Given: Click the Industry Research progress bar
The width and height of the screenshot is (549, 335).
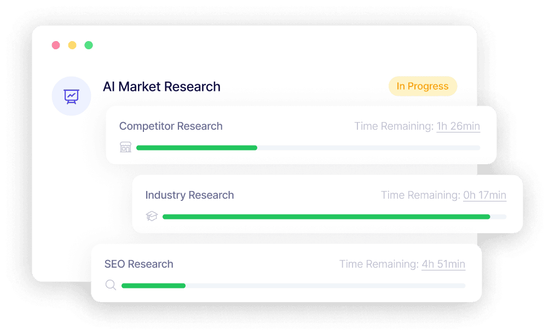Looking at the screenshot, I should (334, 217).
